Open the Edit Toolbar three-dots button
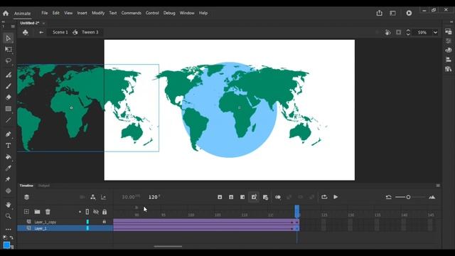This screenshot has height=256, width=455. click(8, 229)
